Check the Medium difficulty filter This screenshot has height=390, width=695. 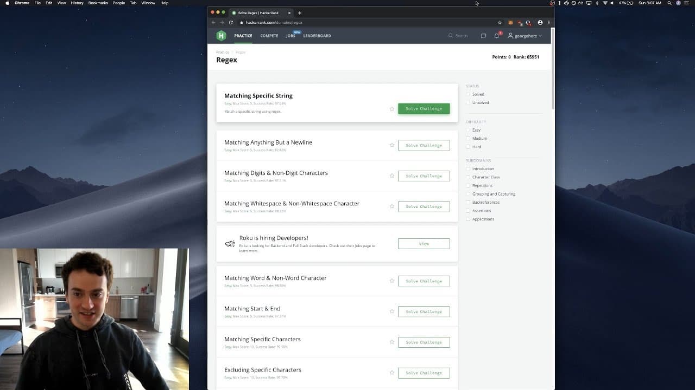pos(468,138)
